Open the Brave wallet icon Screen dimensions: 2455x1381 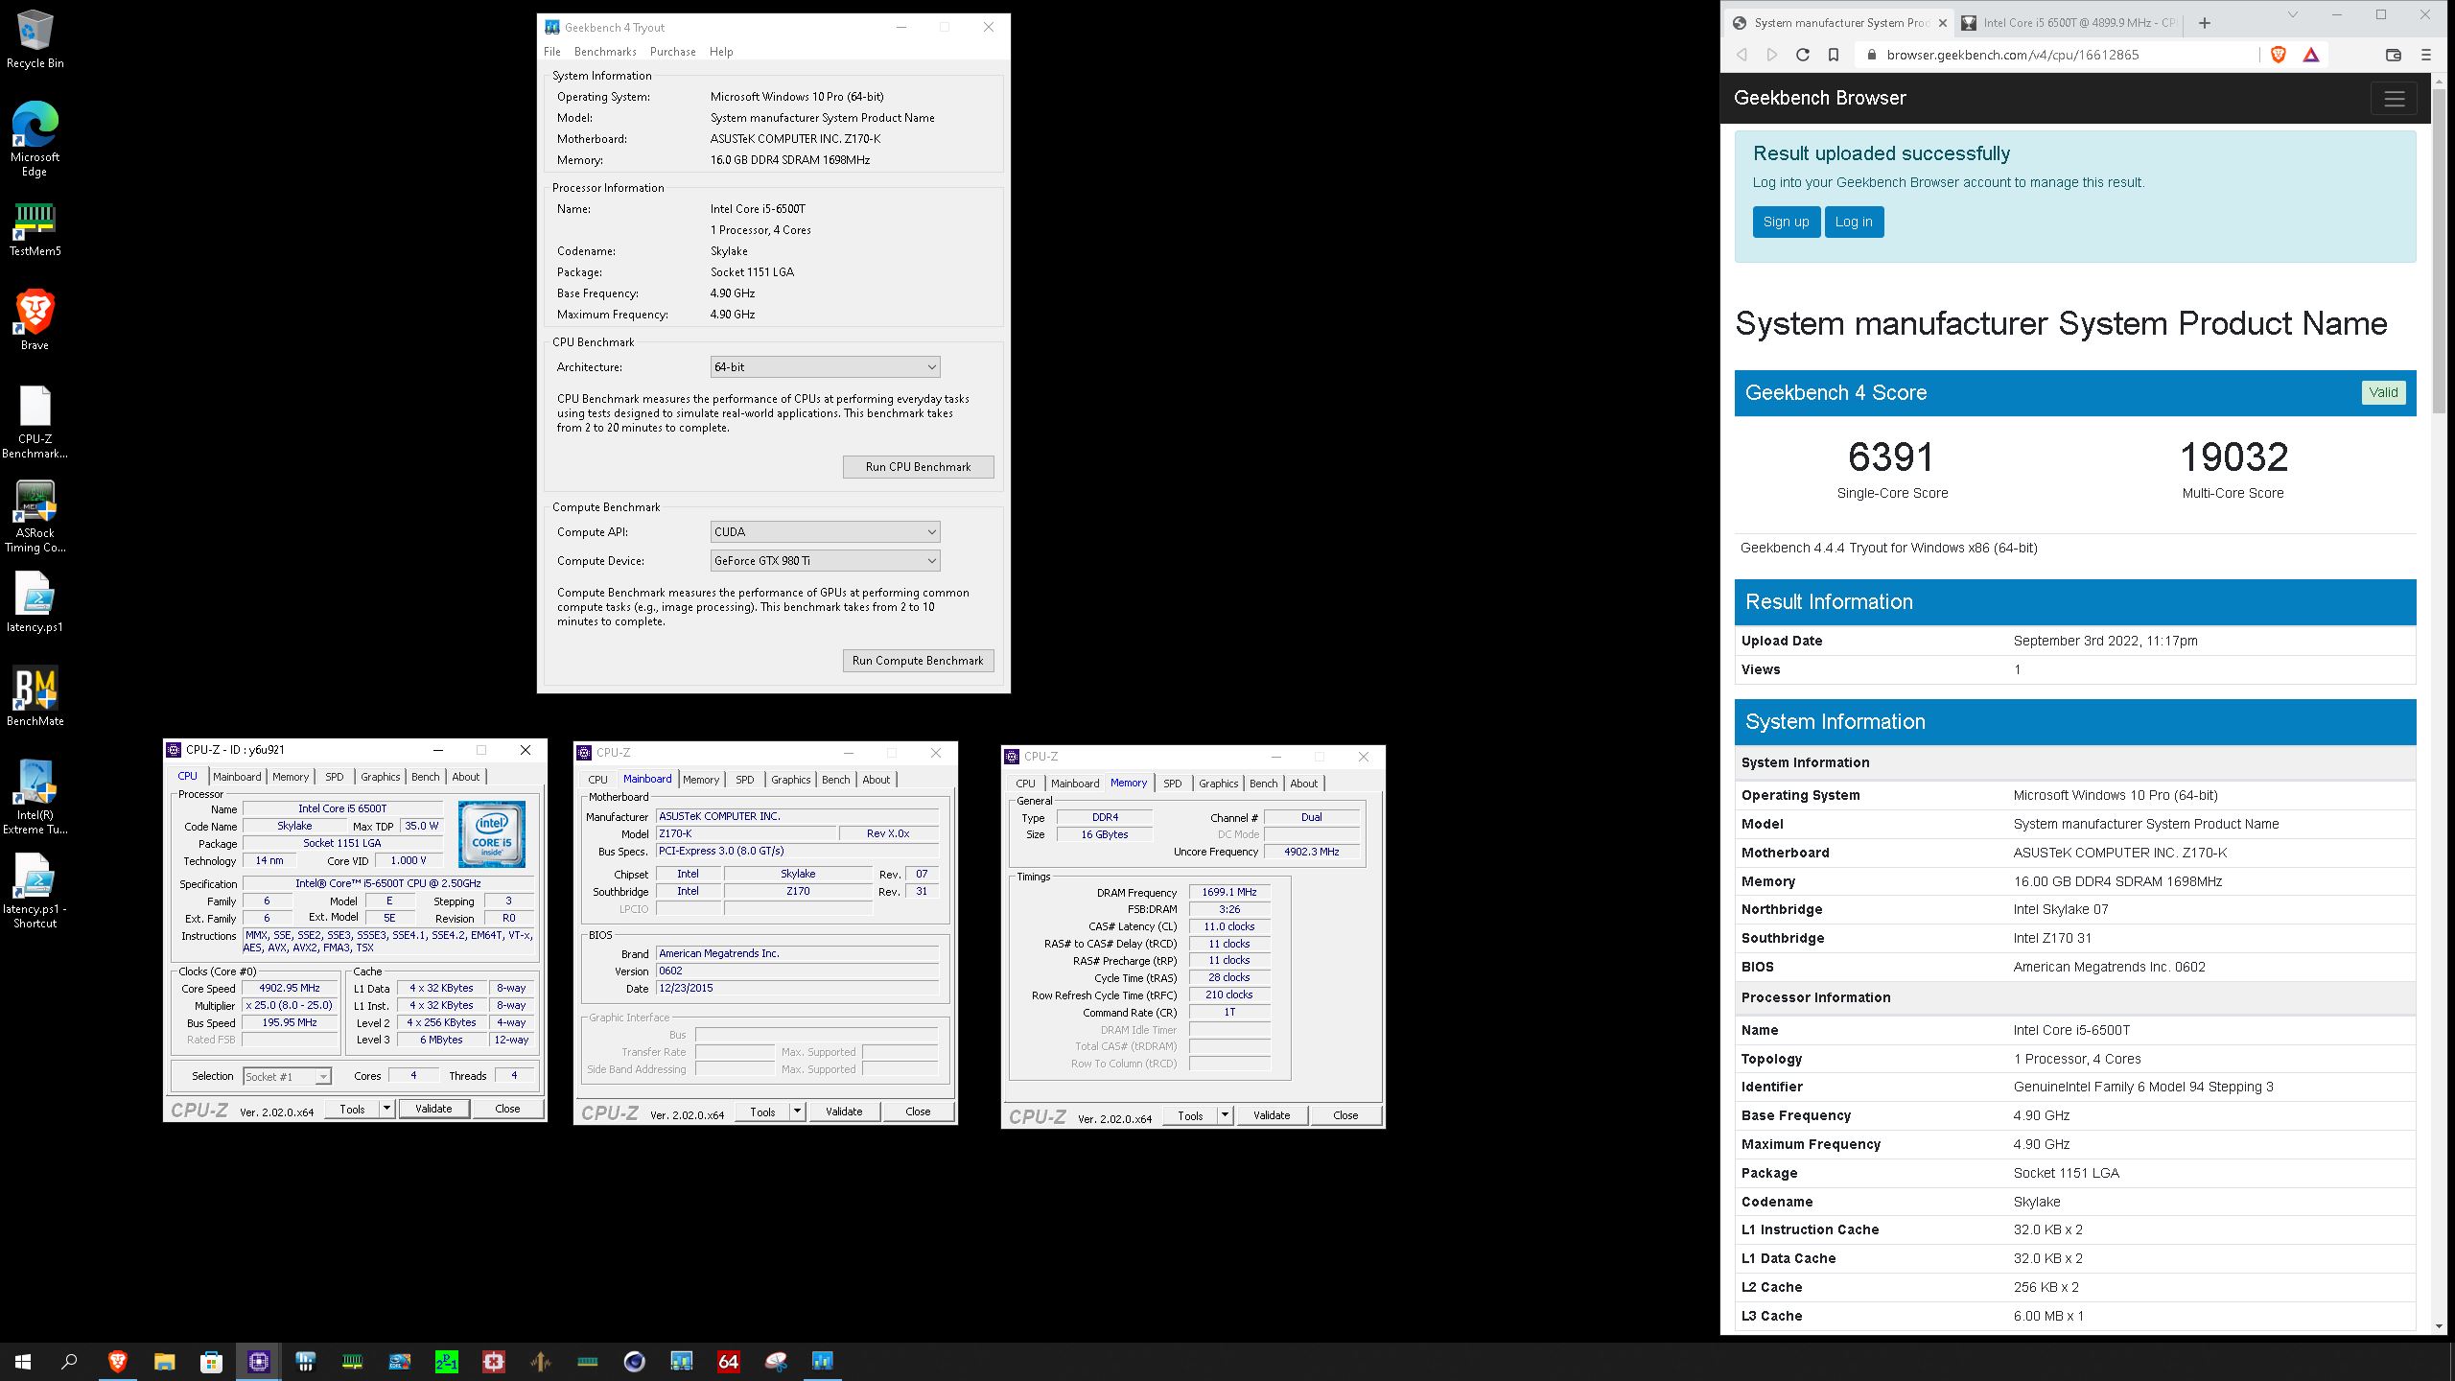pos(2394,55)
